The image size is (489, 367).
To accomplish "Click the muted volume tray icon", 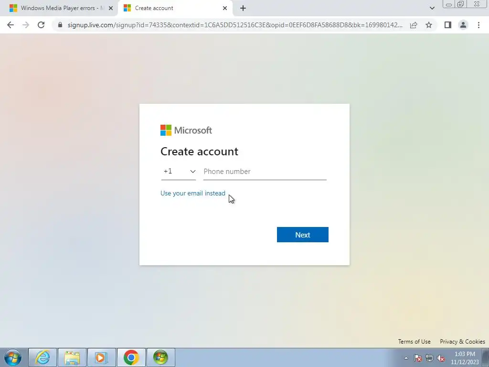I will point(441,358).
